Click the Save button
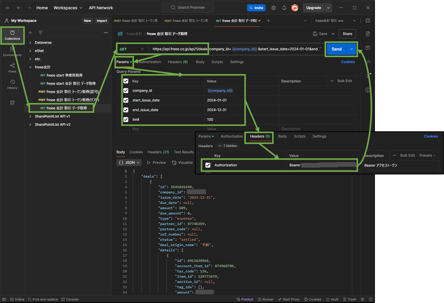444x303 pixels. 320,34
